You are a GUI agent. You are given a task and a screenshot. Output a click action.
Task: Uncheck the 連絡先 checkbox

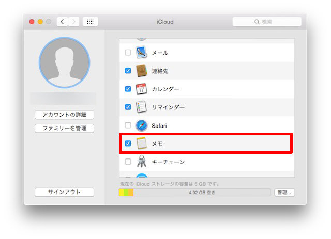pos(128,71)
